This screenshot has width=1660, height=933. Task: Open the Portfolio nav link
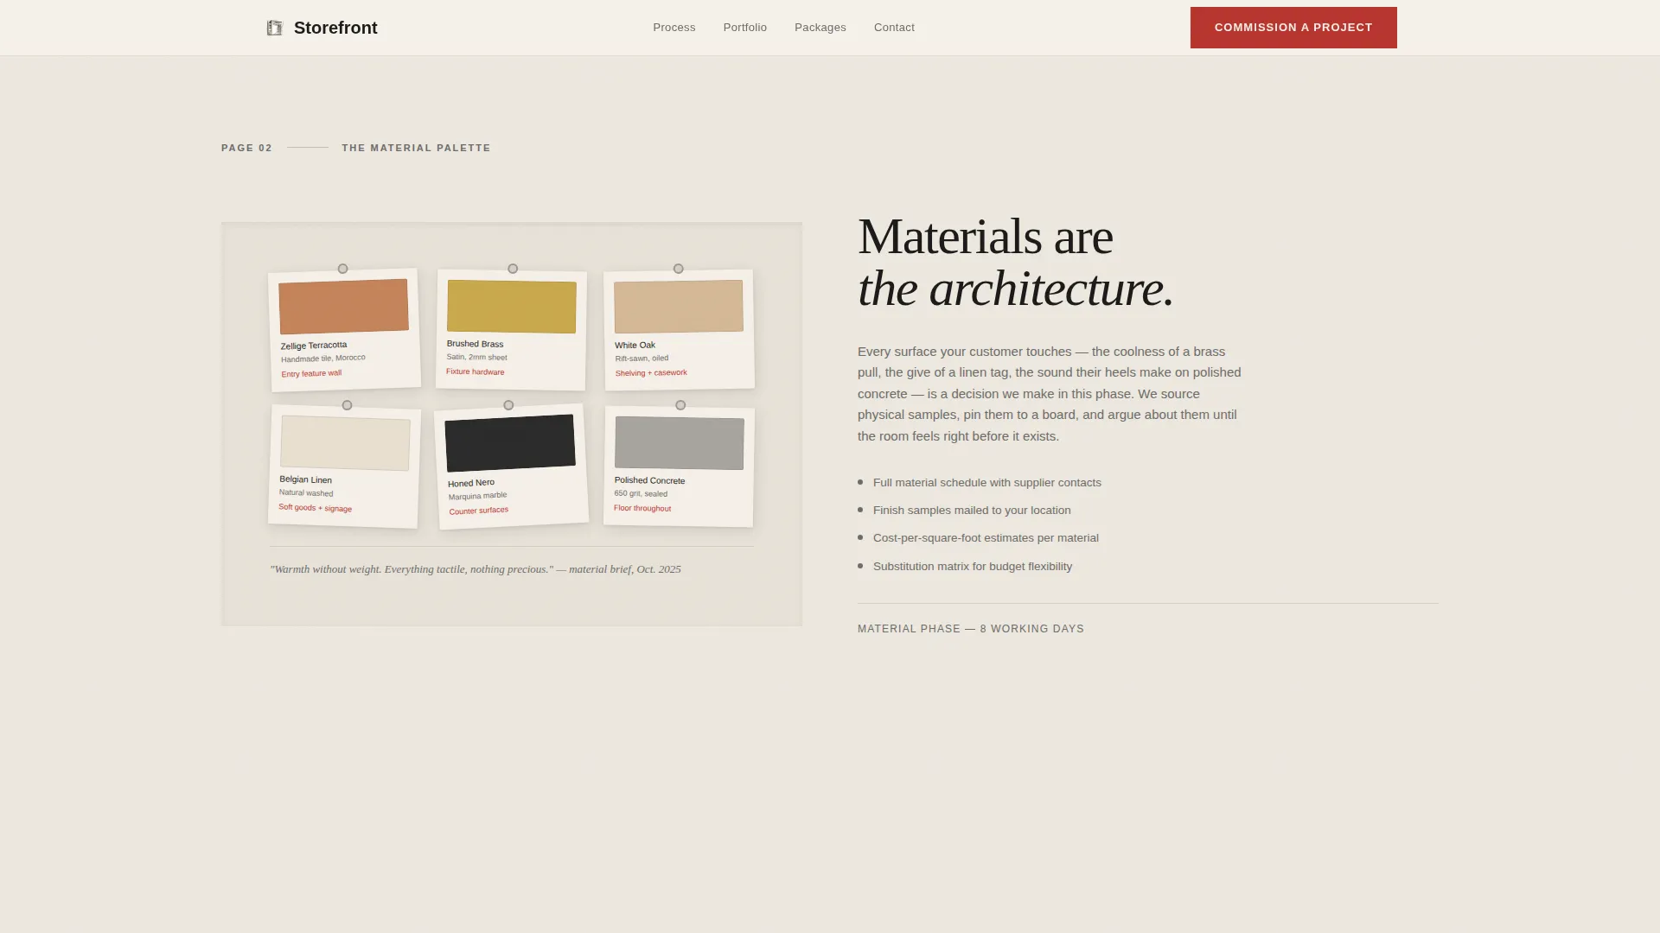745,28
